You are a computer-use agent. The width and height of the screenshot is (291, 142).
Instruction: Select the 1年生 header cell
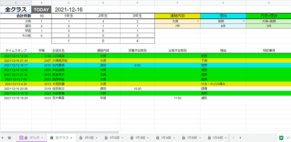(x=69, y=16)
